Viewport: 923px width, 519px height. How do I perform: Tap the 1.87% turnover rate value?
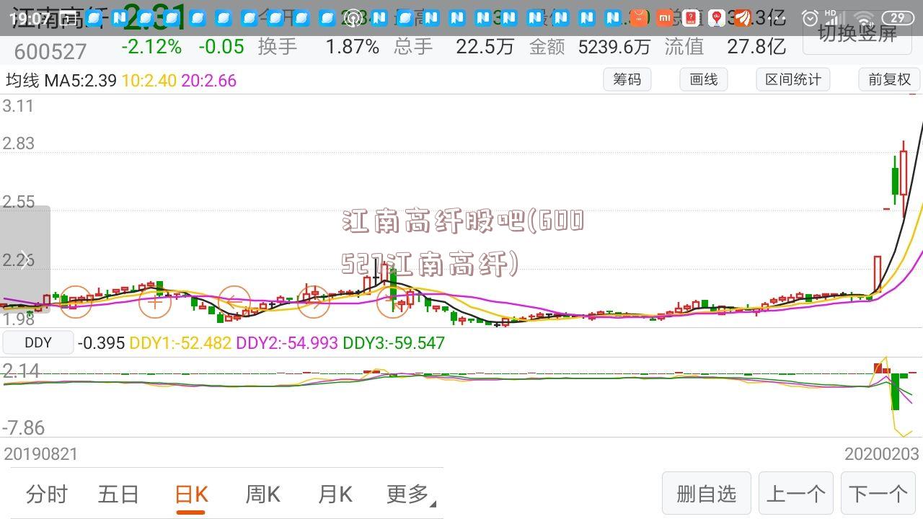click(352, 47)
